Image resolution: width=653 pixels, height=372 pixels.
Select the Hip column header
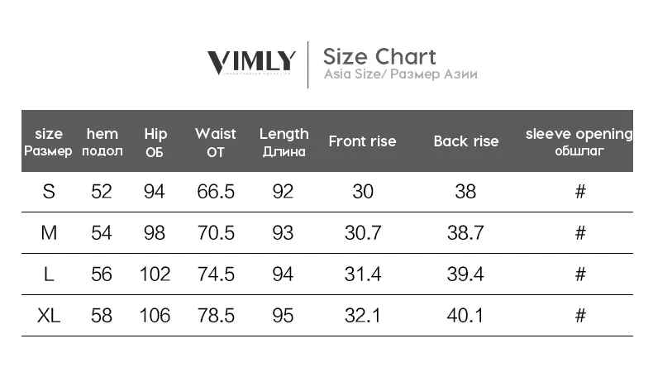point(155,142)
